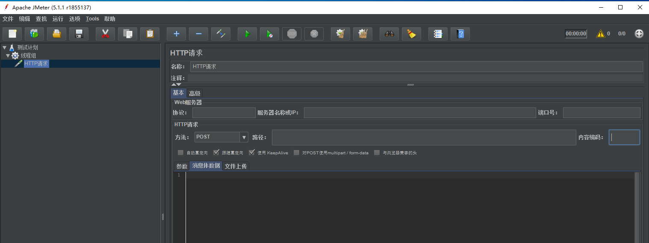Viewport: 649px width, 243px height.
Task: Switch to the 文件上传 tab
Action: tap(236, 166)
